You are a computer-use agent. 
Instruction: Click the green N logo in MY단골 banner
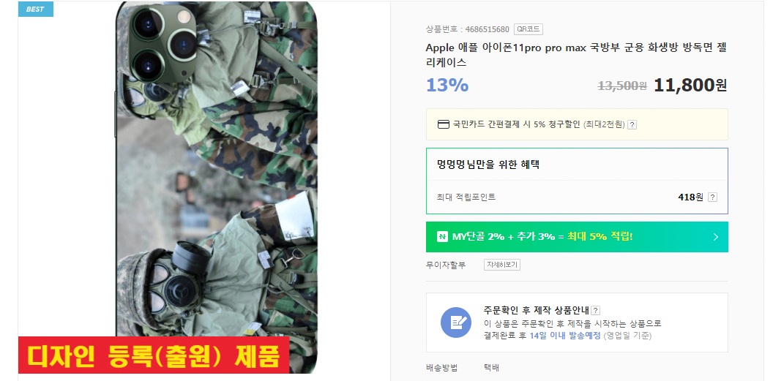442,237
